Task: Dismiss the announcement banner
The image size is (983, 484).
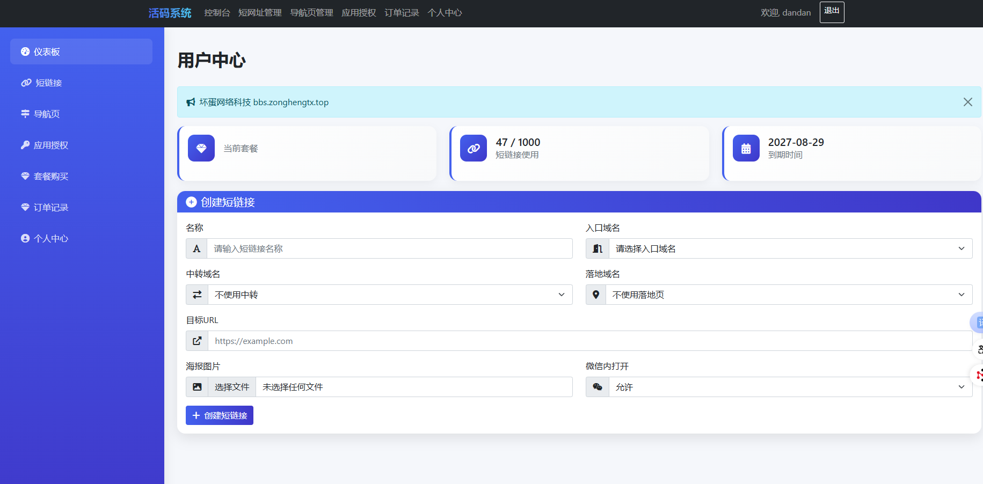Action: click(x=967, y=102)
